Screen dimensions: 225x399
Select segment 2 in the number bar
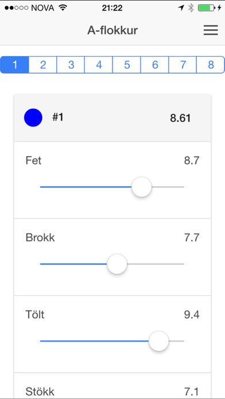tap(43, 65)
